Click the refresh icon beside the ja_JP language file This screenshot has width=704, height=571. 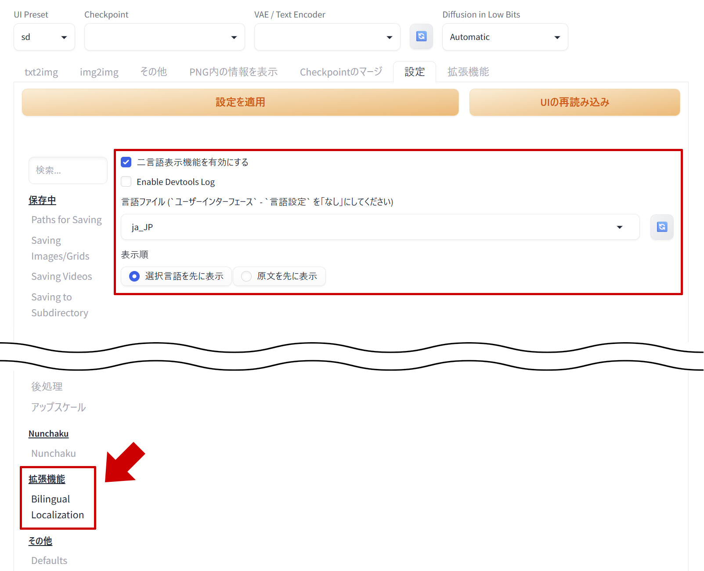point(662,227)
